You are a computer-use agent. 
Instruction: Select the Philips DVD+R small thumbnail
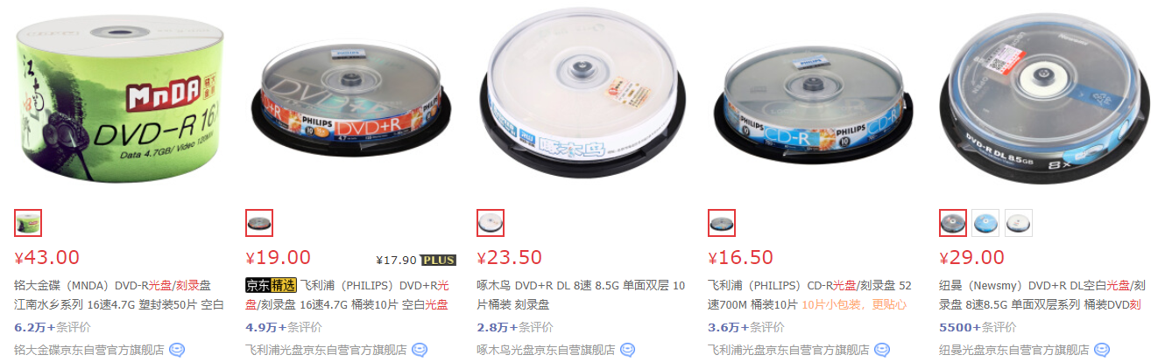point(259,223)
